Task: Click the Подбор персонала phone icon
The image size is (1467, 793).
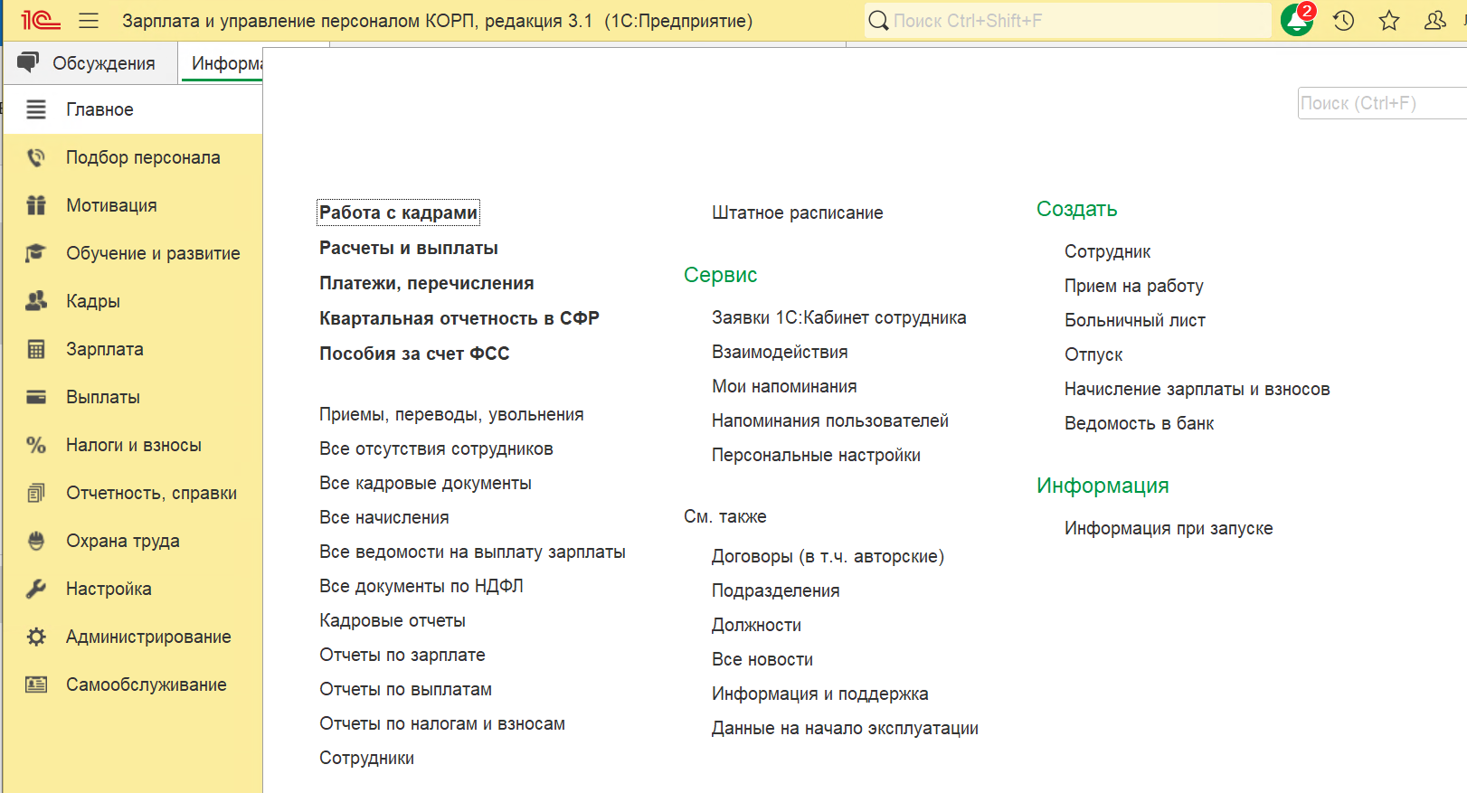Action: pos(36,157)
